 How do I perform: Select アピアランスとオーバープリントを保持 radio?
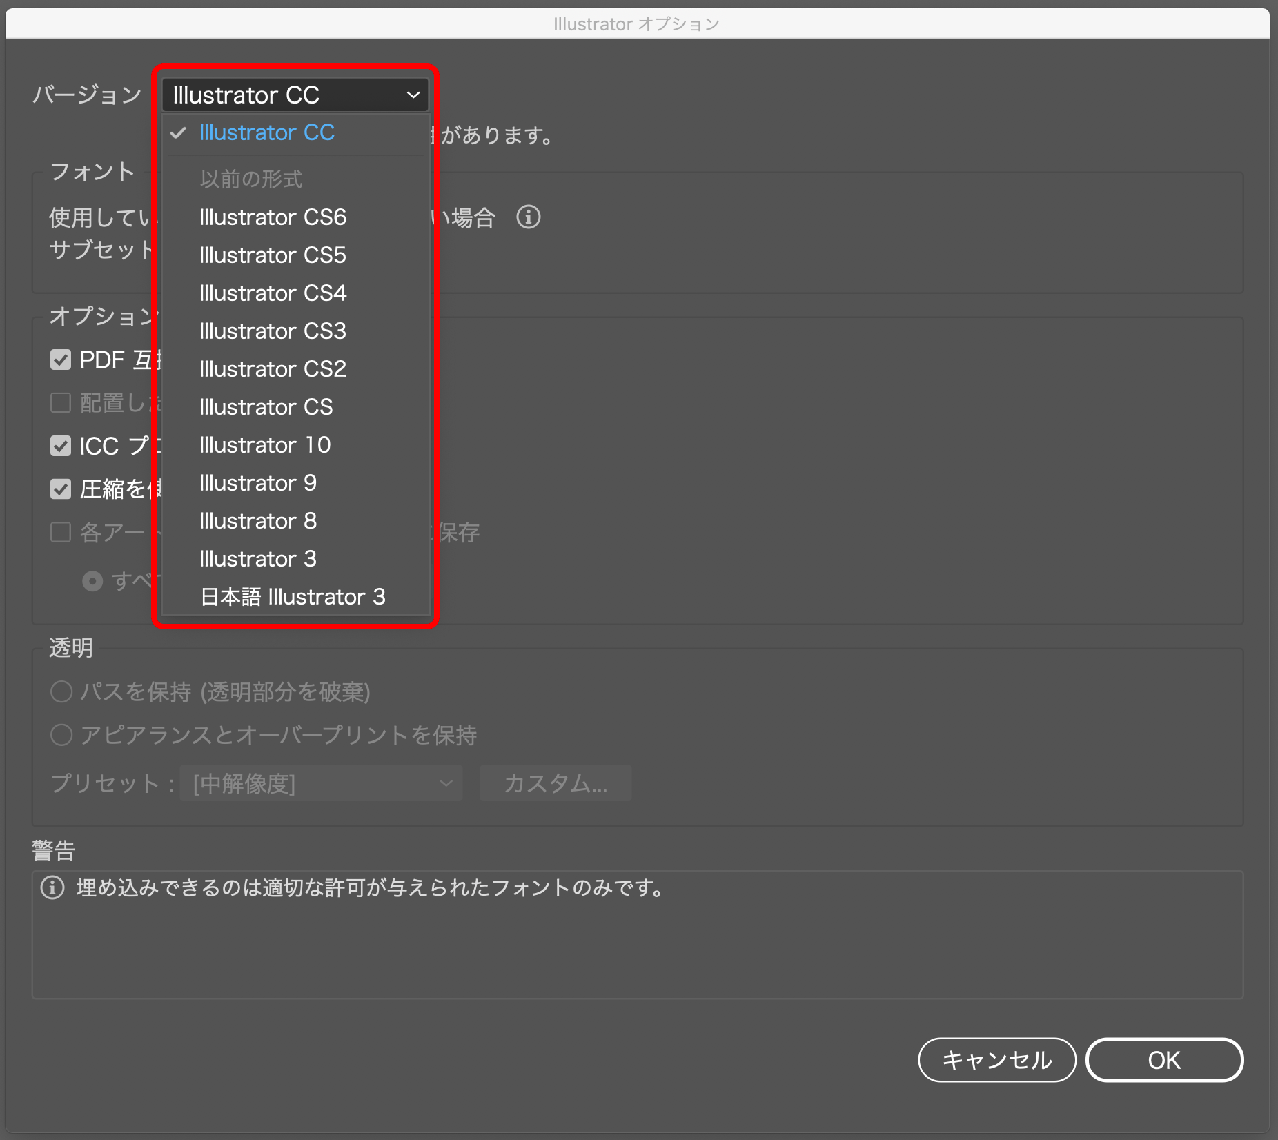pos(61,735)
